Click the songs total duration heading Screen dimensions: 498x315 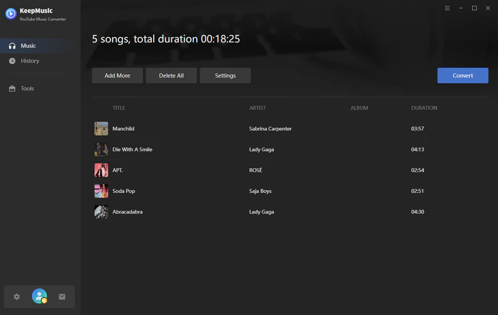tap(166, 39)
